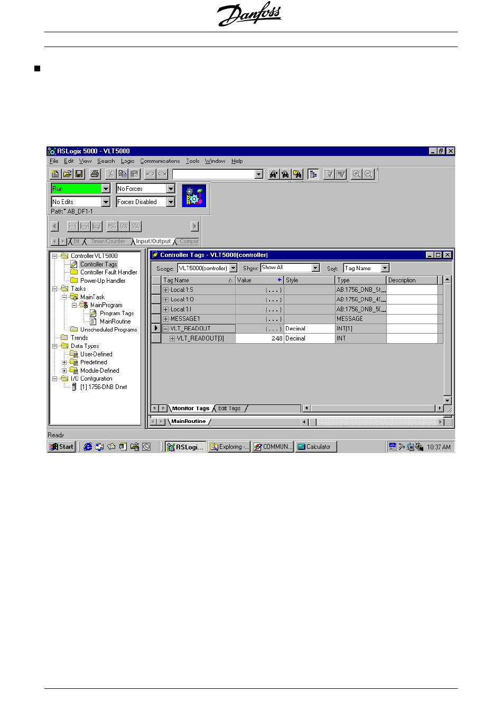
Task: Click the value cell showing 248
Action: (x=259, y=338)
